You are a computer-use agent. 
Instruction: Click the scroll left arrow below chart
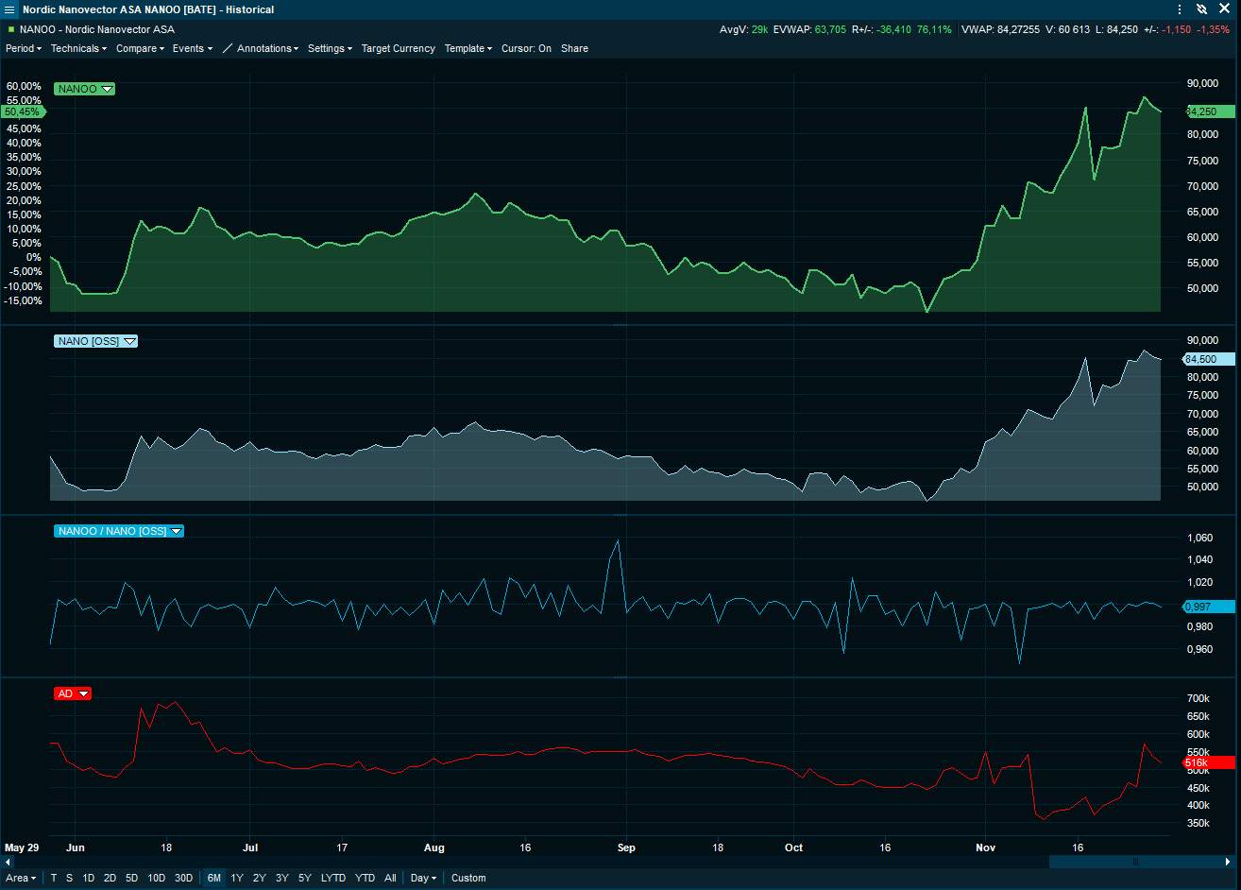8,862
